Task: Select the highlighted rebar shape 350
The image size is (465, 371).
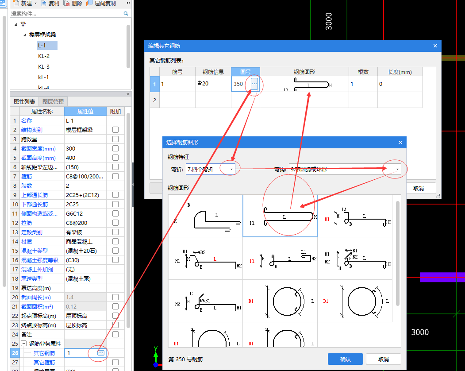Action: tap(280, 216)
